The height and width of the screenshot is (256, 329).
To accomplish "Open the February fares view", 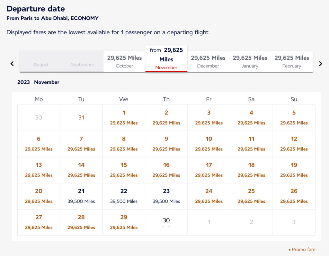I will [291, 61].
